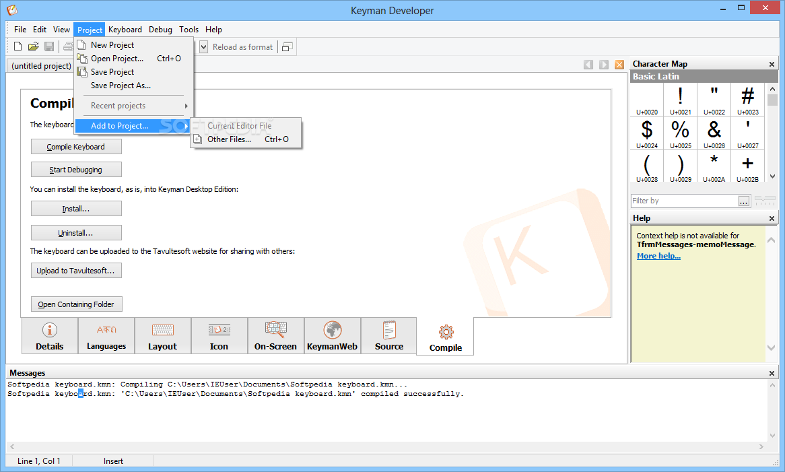Pick the percent sign U+0025 character
The image size is (785, 472).
point(681,133)
